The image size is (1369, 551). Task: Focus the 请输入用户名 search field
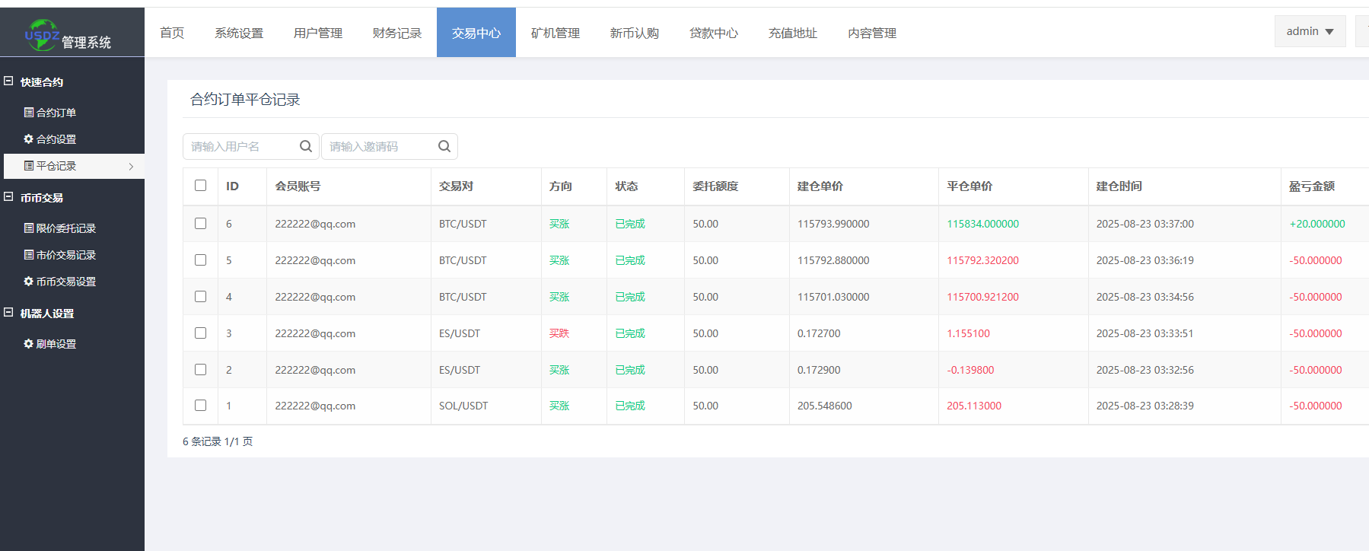[x=240, y=146]
